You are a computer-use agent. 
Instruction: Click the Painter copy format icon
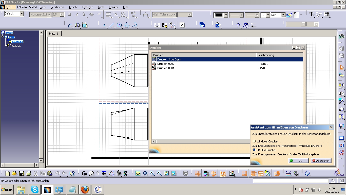(289, 15)
